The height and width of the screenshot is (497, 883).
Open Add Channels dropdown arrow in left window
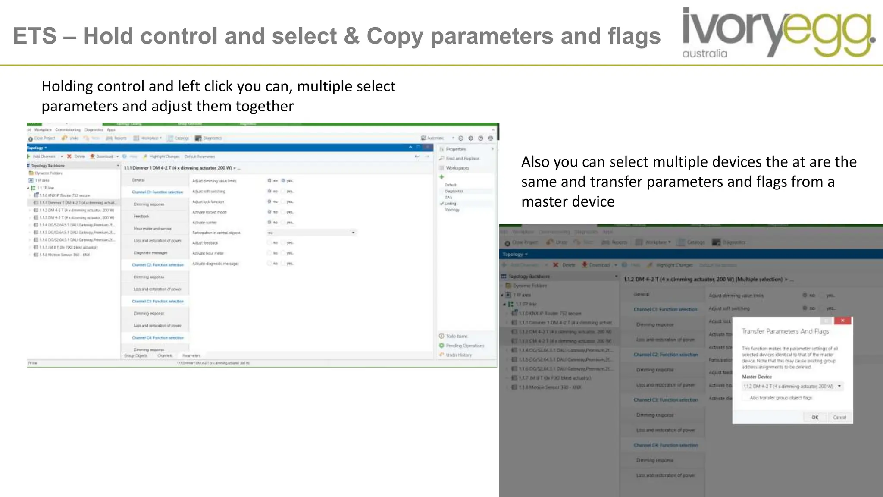62,157
